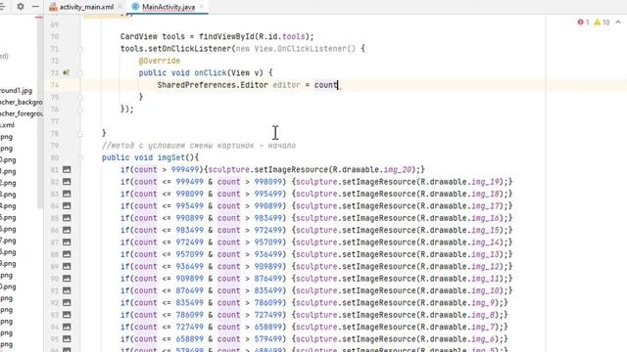
Task: Open the img_12 drawable gutter preview, line 89
Action: coord(67,267)
